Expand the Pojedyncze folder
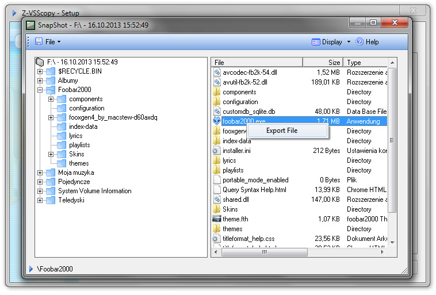 [x=40, y=182]
